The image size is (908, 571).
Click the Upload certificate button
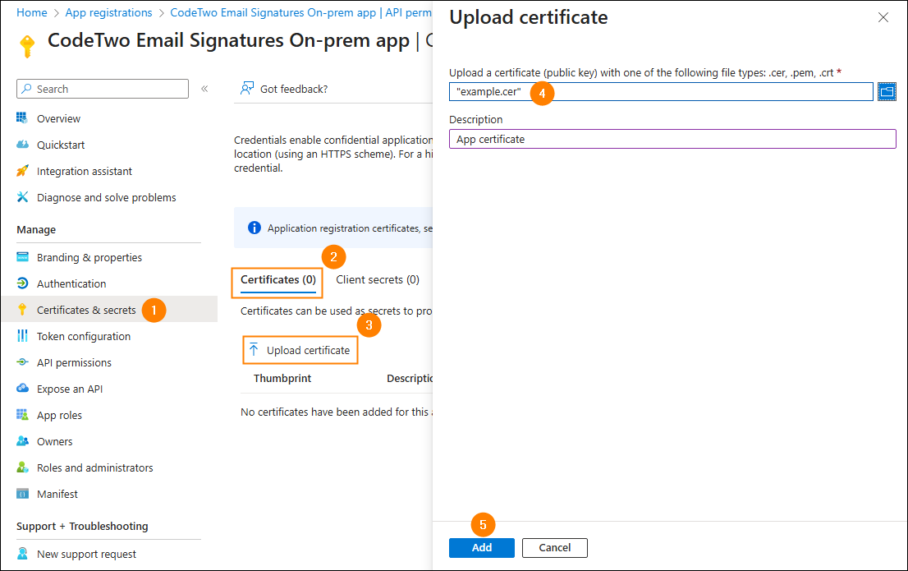tap(300, 350)
